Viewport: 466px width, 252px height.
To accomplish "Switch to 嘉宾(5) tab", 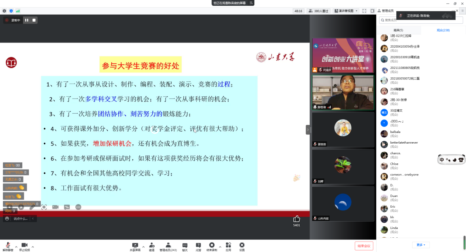I will coord(398,30).
